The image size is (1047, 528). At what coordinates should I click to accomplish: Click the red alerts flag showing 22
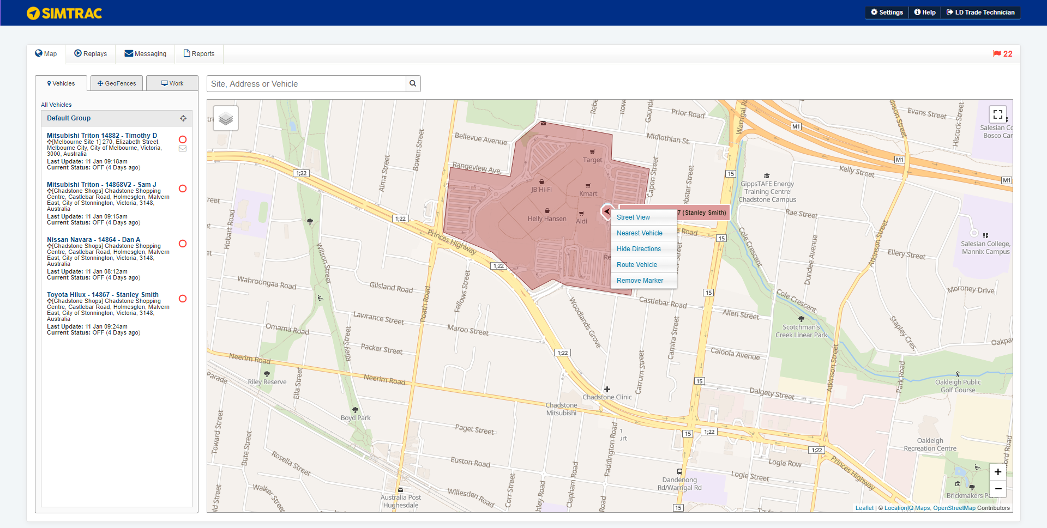pyautogui.click(x=1002, y=53)
